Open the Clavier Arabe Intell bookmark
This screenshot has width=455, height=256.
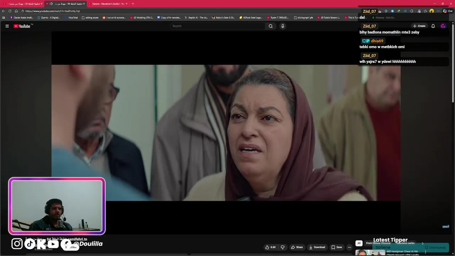[21, 17]
